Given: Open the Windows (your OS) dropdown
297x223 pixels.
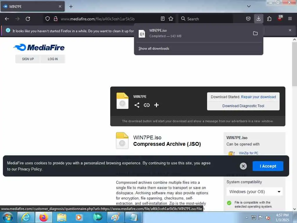Looking at the screenshot, I should tap(254, 192).
